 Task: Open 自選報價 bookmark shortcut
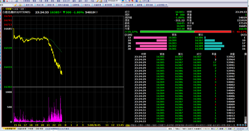pos(96,5)
